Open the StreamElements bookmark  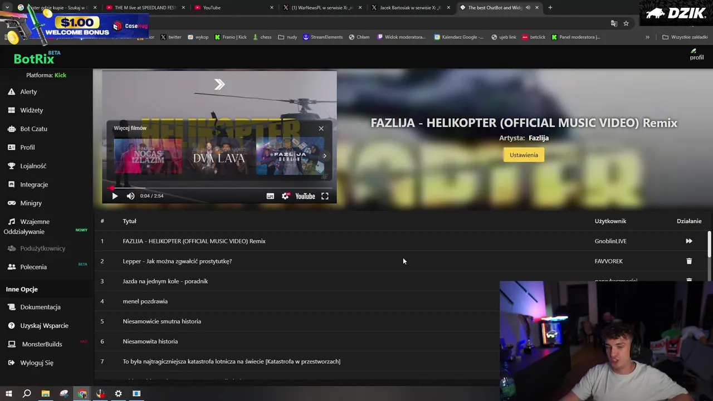click(x=323, y=37)
